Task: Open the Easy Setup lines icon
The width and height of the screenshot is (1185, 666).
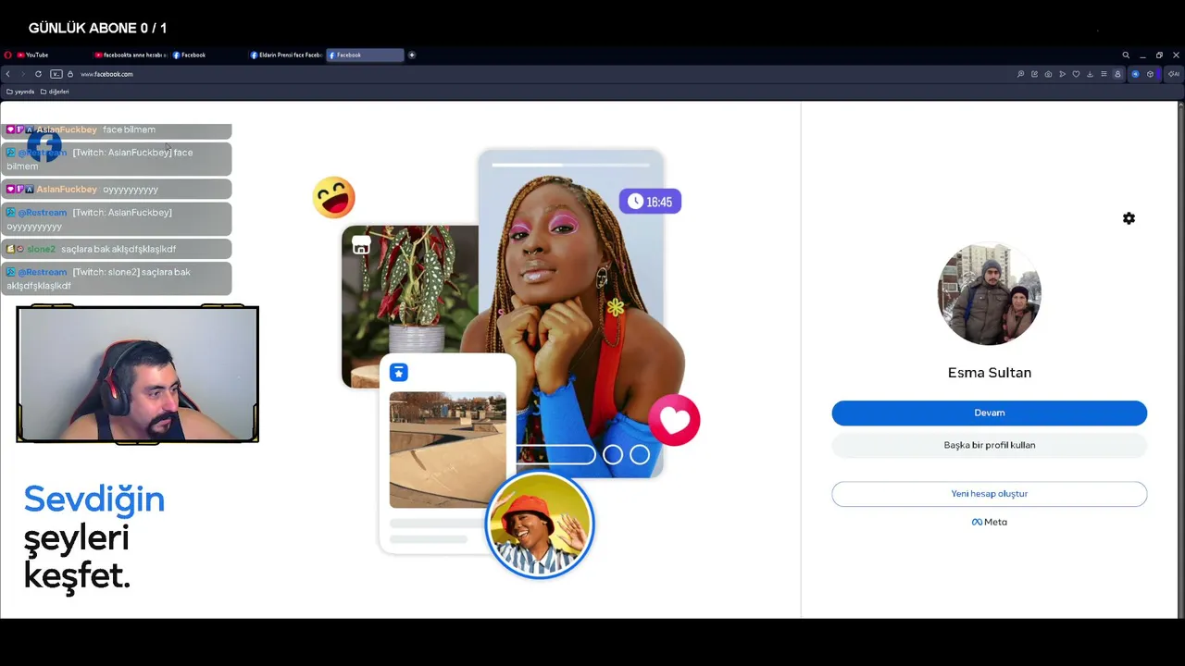Action: (1104, 74)
